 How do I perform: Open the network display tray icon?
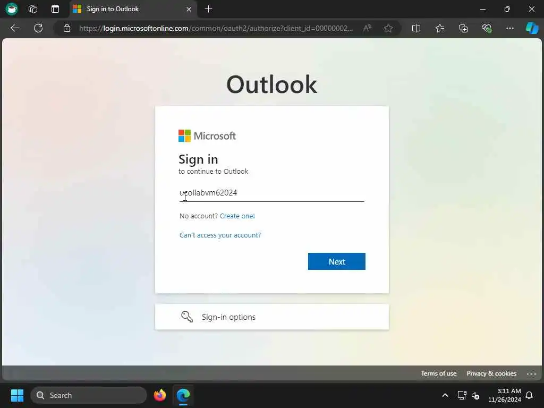coord(462,395)
